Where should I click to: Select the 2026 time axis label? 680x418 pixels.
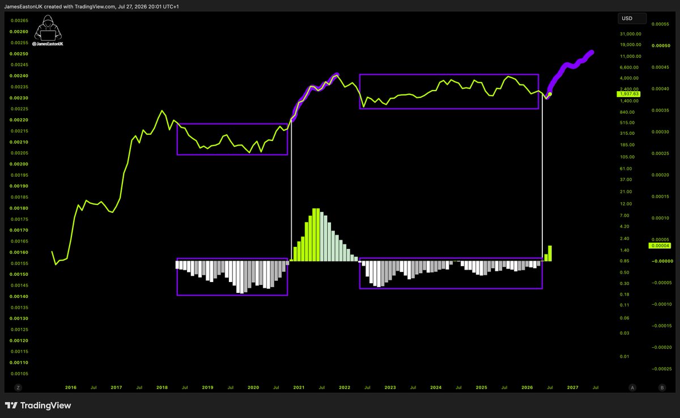(527, 387)
